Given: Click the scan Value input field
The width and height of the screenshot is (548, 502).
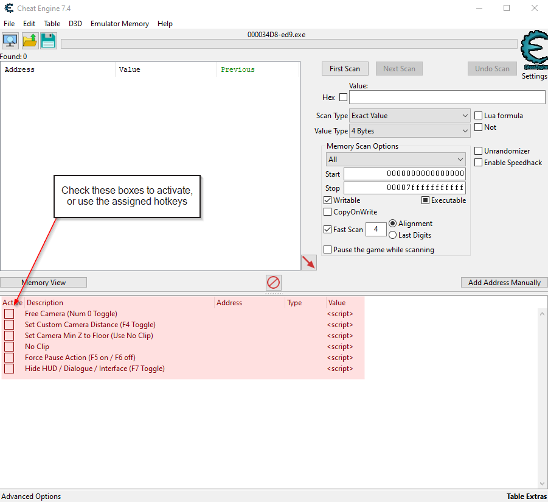Looking at the screenshot, I should 447,97.
